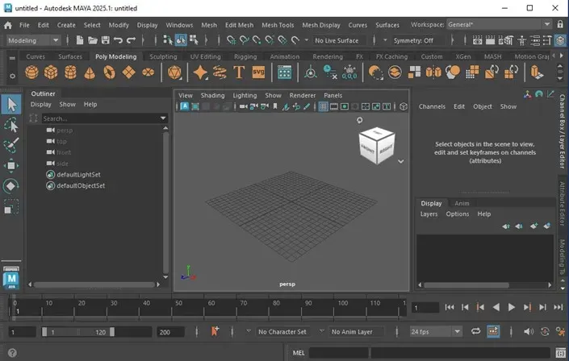
Task: Click the Home icon in menu bar
Action: coord(7,25)
